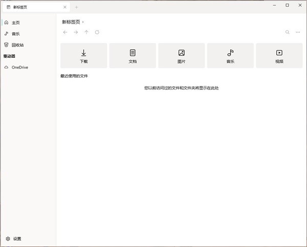Click the OneDrive cloud icon
This screenshot has height=247, width=307.
(6, 68)
